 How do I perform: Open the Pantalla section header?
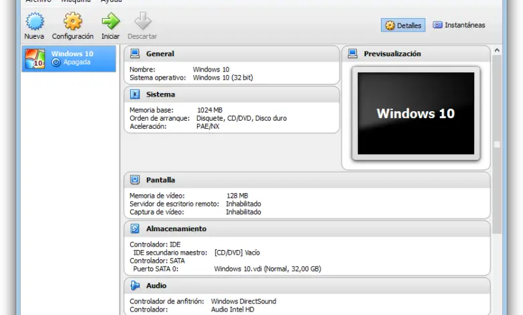click(307, 180)
